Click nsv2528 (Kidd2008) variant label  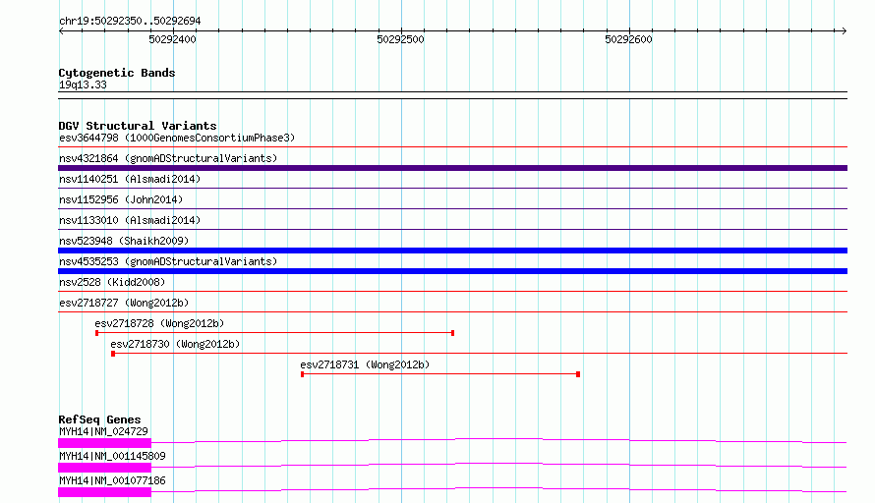[112, 282]
